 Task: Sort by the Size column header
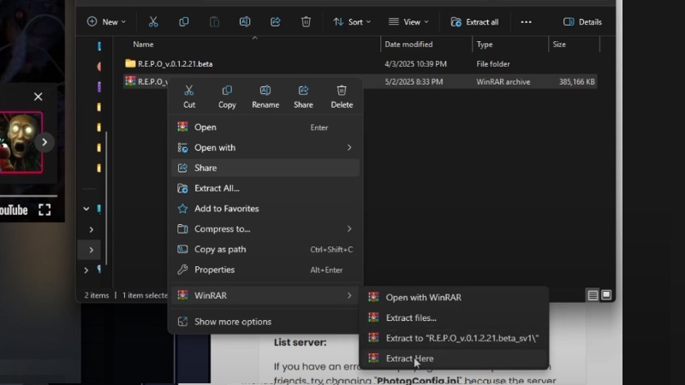(x=559, y=44)
